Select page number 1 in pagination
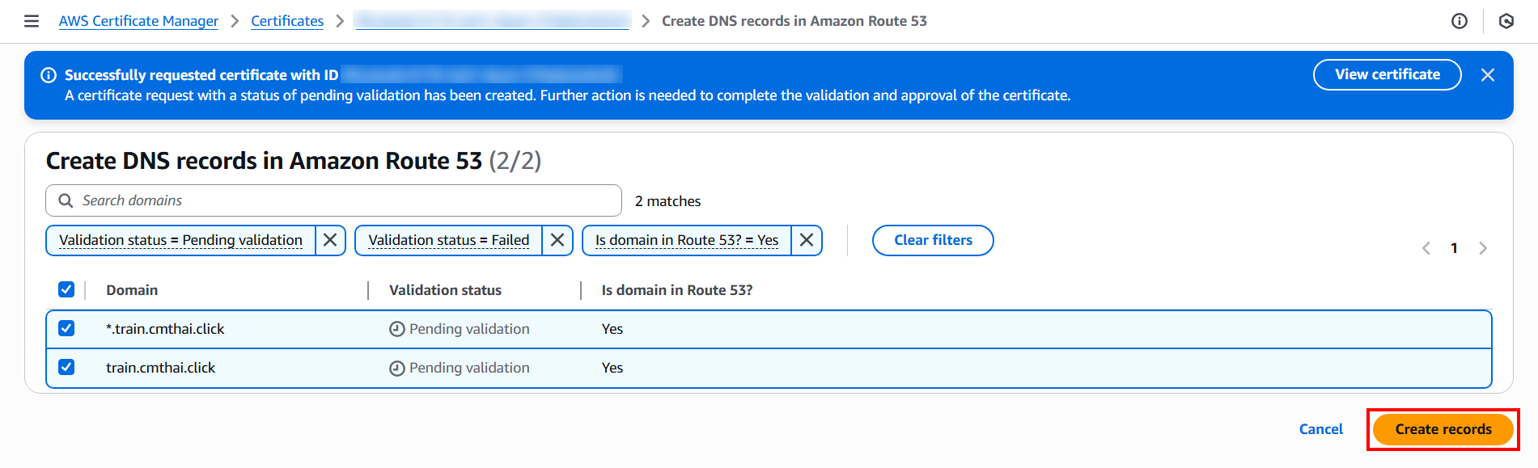 1454,248
